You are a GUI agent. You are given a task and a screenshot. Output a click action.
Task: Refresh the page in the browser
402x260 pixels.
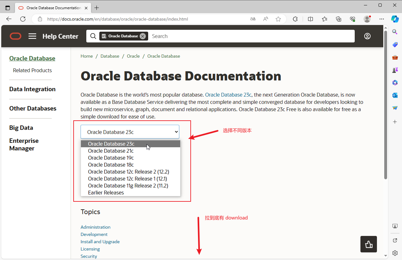coord(23,19)
